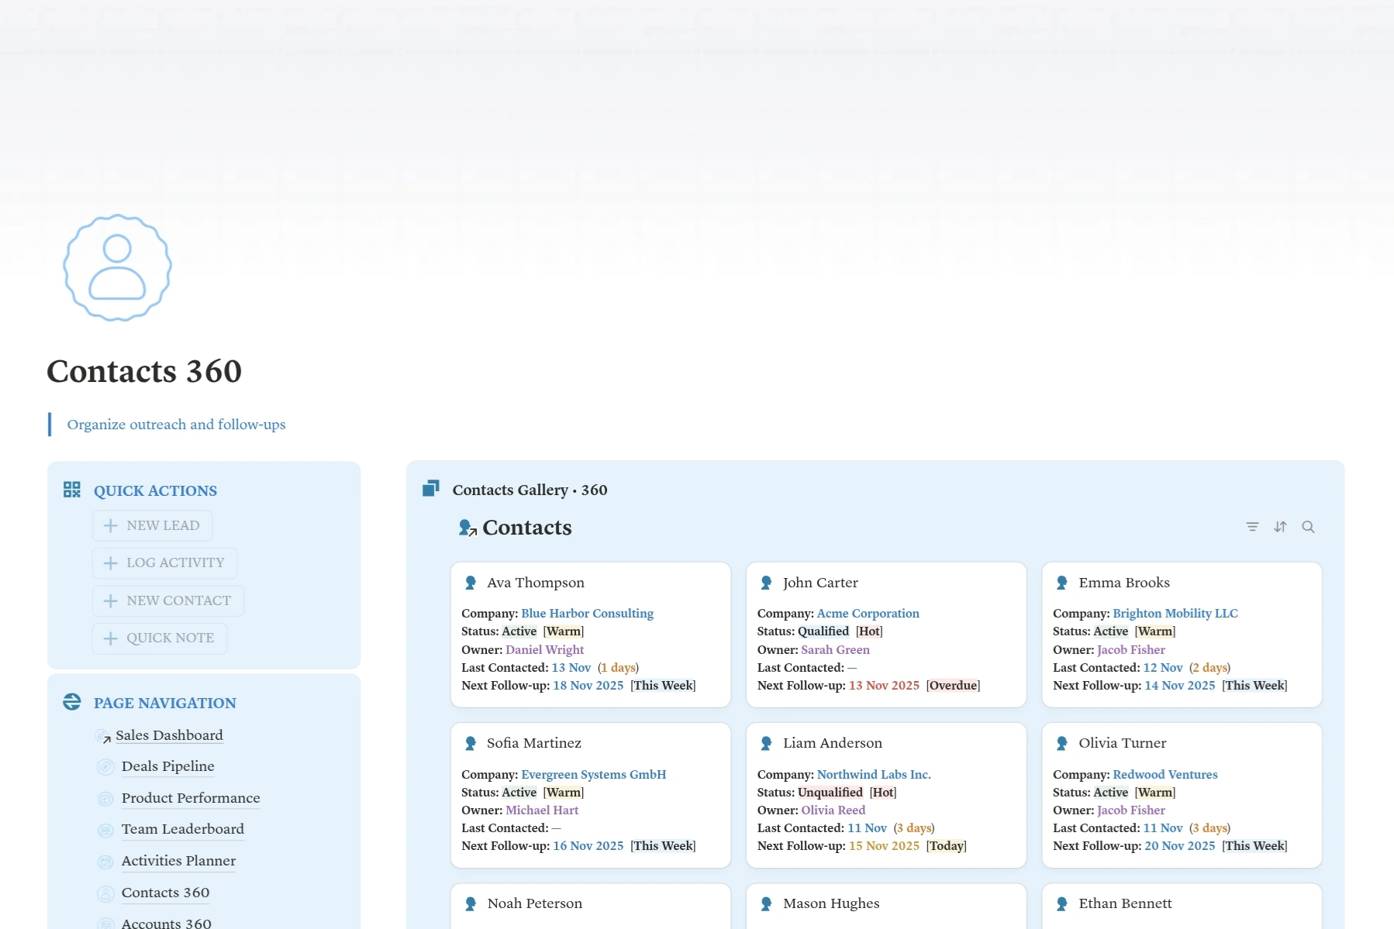Image resolution: width=1394 pixels, height=929 pixels.
Task: Click the Contacts 360 profile page icon
Action: tap(117, 267)
